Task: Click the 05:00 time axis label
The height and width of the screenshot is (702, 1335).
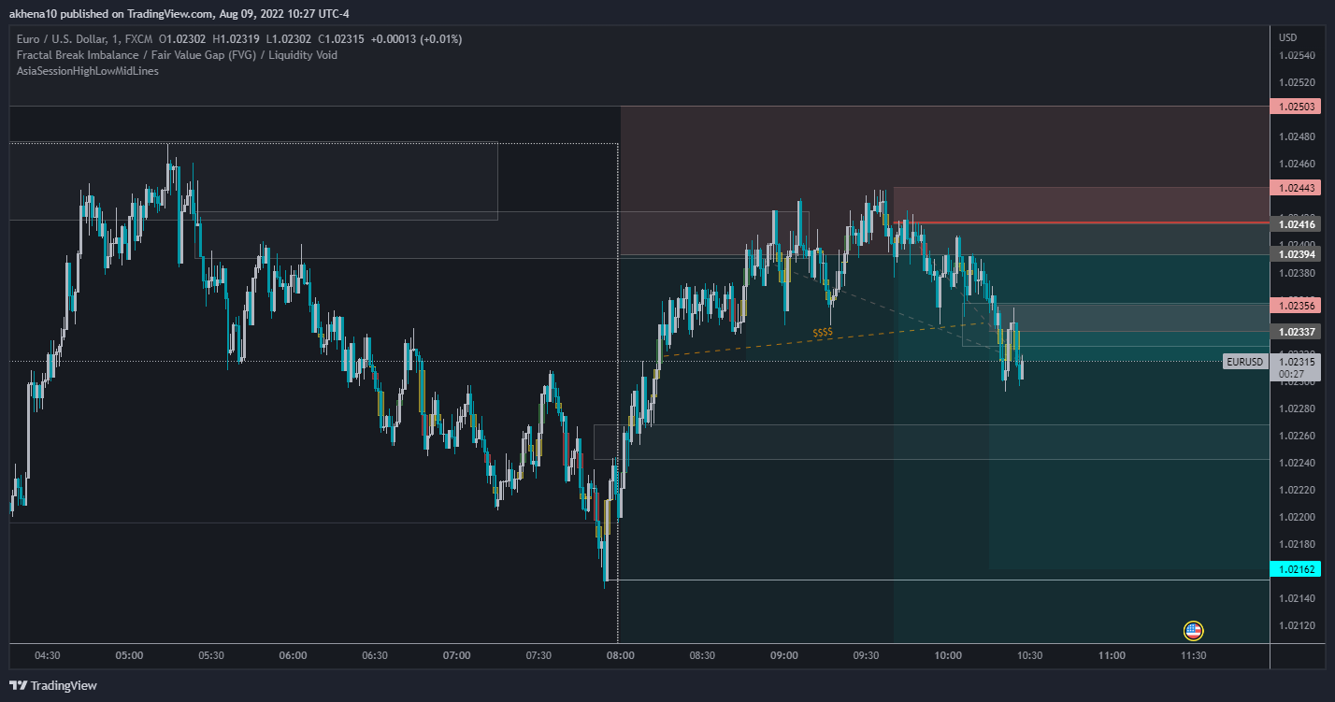Action: (129, 655)
